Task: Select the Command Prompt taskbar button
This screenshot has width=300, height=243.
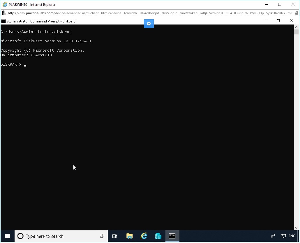Action: 172,236
